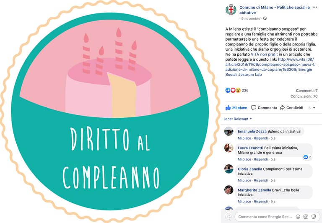Open the emoji picker in the comment box
Viewport: 322px width, 223px height.
coord(298,217)
